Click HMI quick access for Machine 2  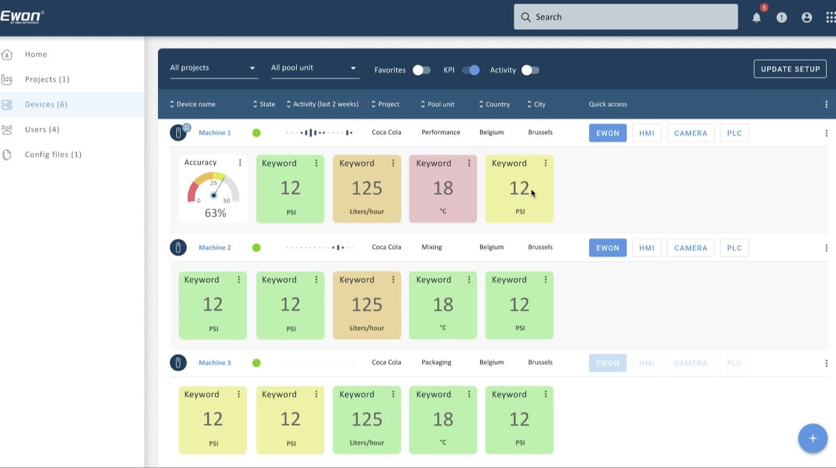(x=647, y=248)
